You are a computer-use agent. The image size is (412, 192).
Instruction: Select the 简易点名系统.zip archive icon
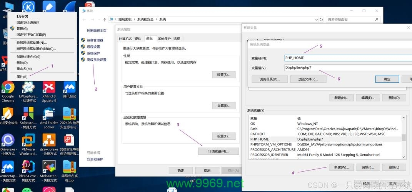click(70, 170)
